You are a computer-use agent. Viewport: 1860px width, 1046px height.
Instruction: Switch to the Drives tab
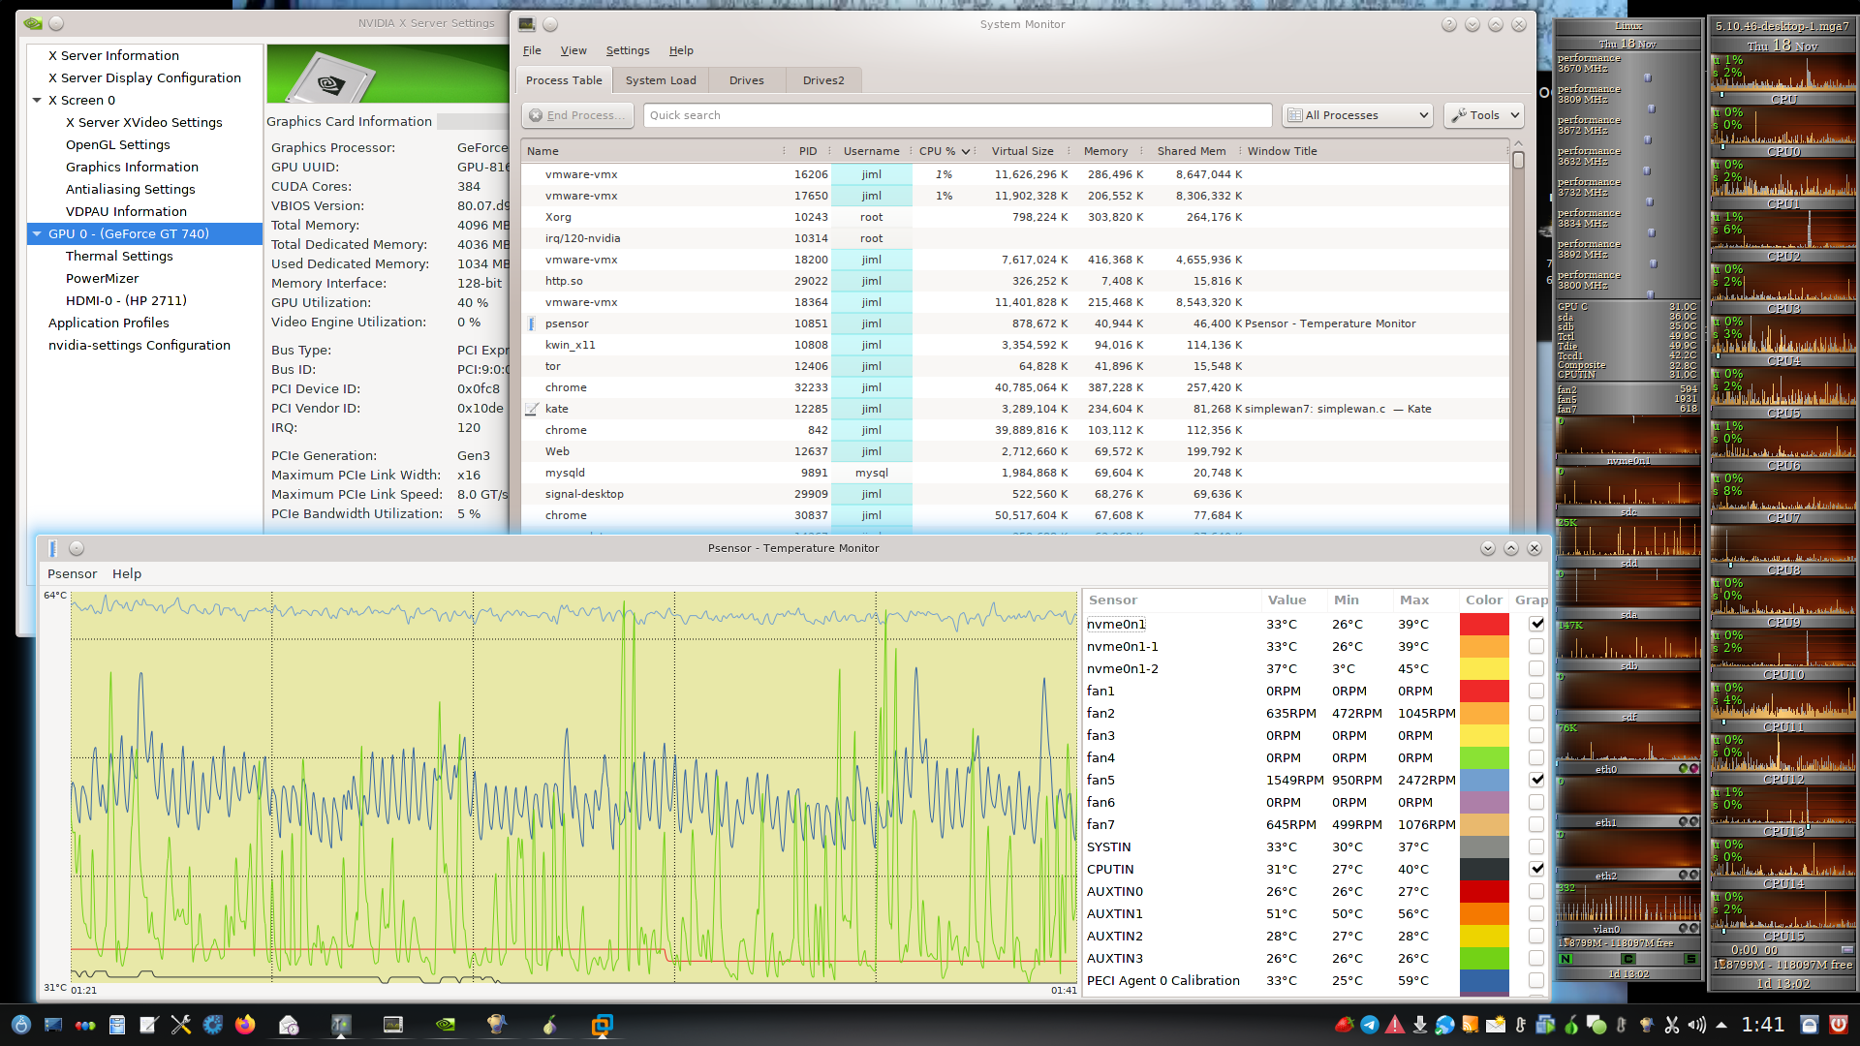pyautogui.click(x=746, y=80)
